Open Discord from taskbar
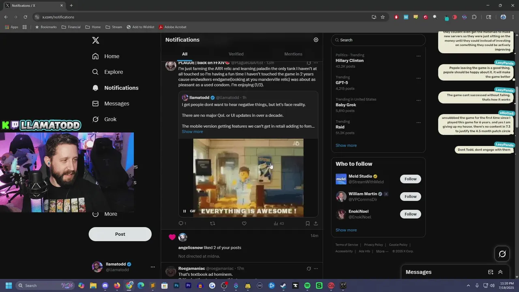The width and height of the screenshot is (519, 292). (x=105, y=286)
